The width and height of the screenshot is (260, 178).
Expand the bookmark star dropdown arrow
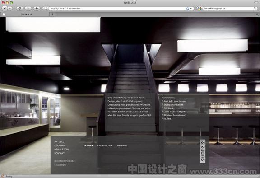191,9
